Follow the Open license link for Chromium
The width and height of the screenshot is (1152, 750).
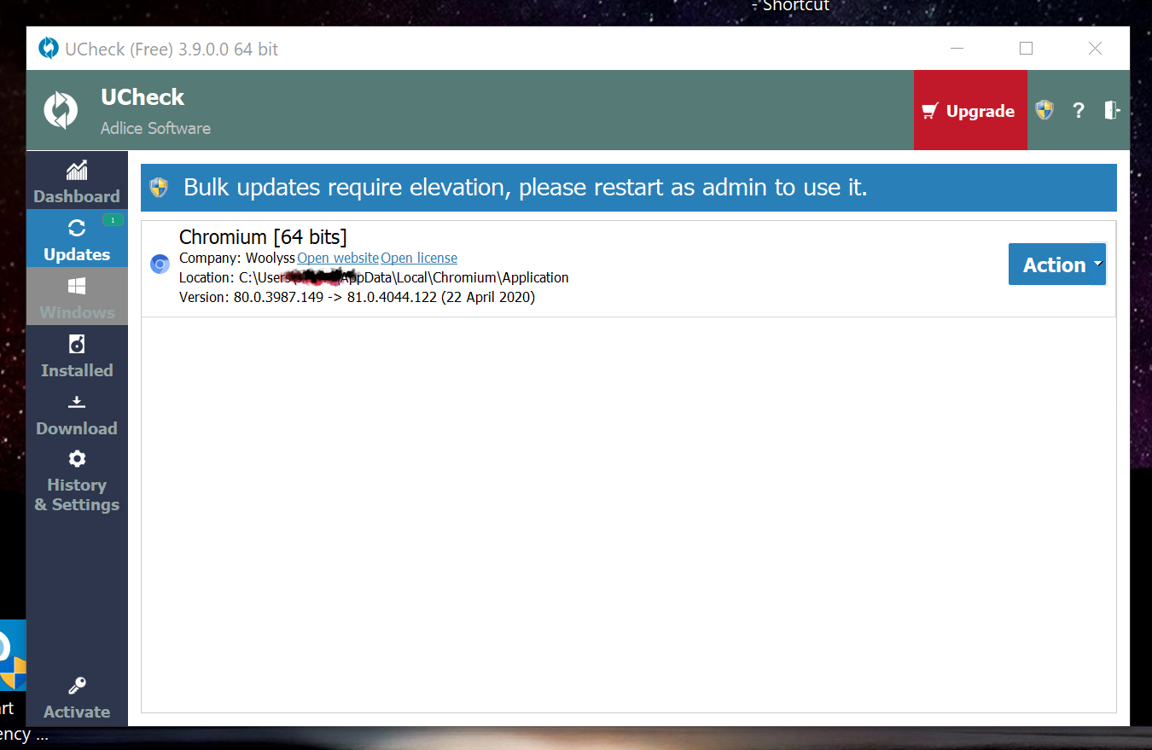(419, 258)
